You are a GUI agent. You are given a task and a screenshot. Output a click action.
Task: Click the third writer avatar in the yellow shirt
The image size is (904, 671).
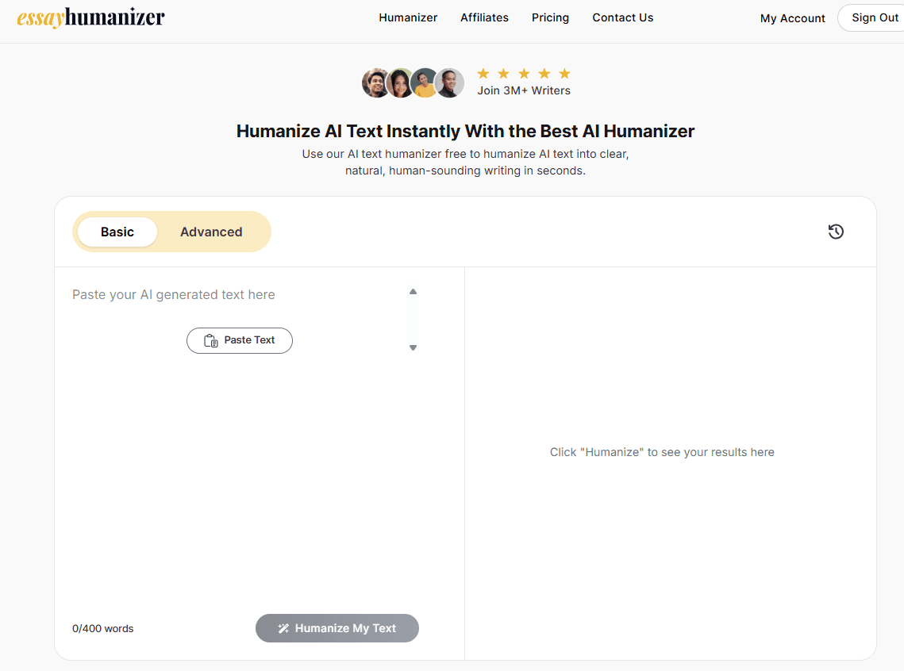coord(425,83)
